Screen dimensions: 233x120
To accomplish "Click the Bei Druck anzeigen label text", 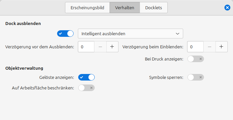I will [x=164, y=59].
